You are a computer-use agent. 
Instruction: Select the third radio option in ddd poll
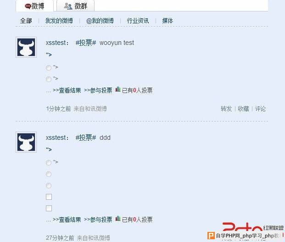(x=49, y=186)
